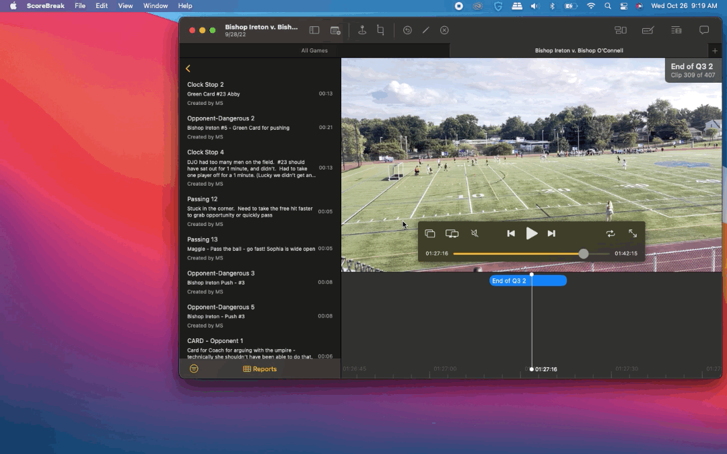
Task: Click the Wi-Fi status icon
Action: click(x=591, y=5)
